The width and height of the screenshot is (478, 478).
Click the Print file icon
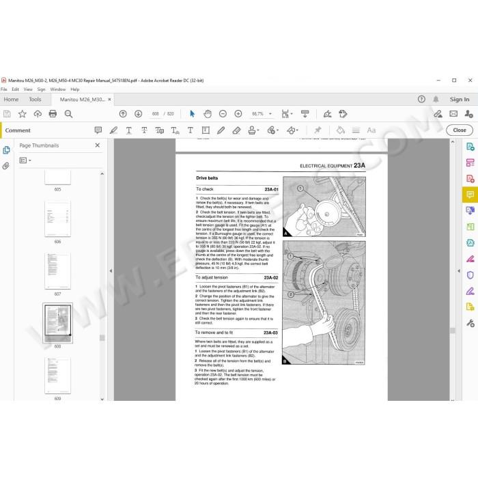[53, 114]
